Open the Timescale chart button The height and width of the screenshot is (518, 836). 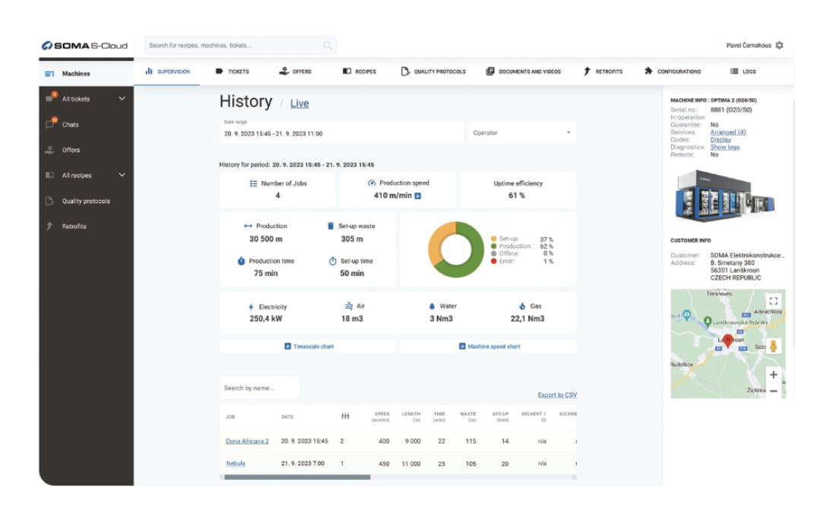309,346
